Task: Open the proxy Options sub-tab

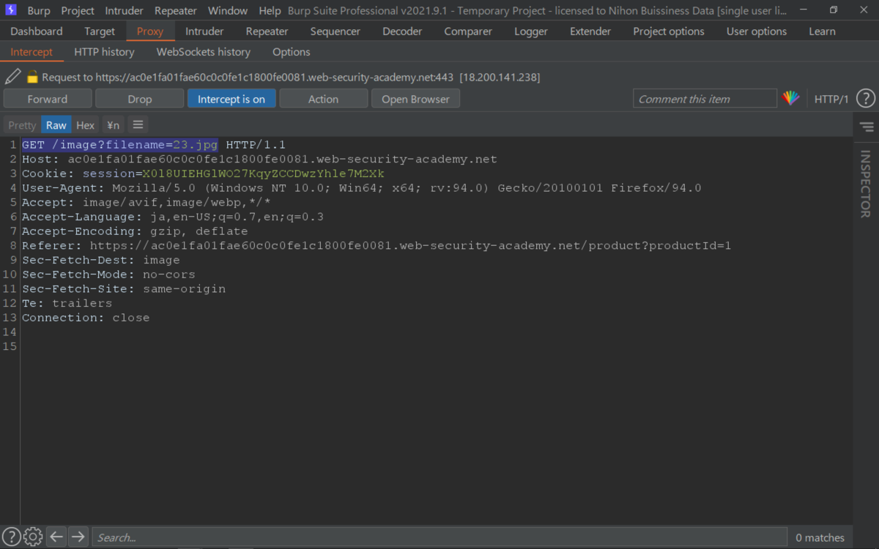Action: (x=292, y=52)
